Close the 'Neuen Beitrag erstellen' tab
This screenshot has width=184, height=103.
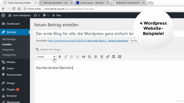(35, 3)
